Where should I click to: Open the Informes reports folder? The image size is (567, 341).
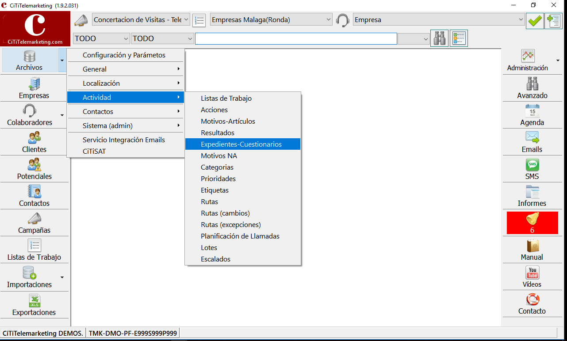pos(532,196)
